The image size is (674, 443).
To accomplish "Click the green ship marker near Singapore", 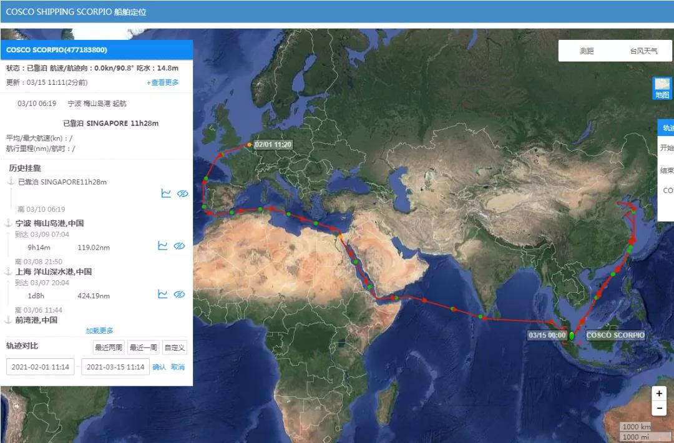I will (x=572, y=336).
